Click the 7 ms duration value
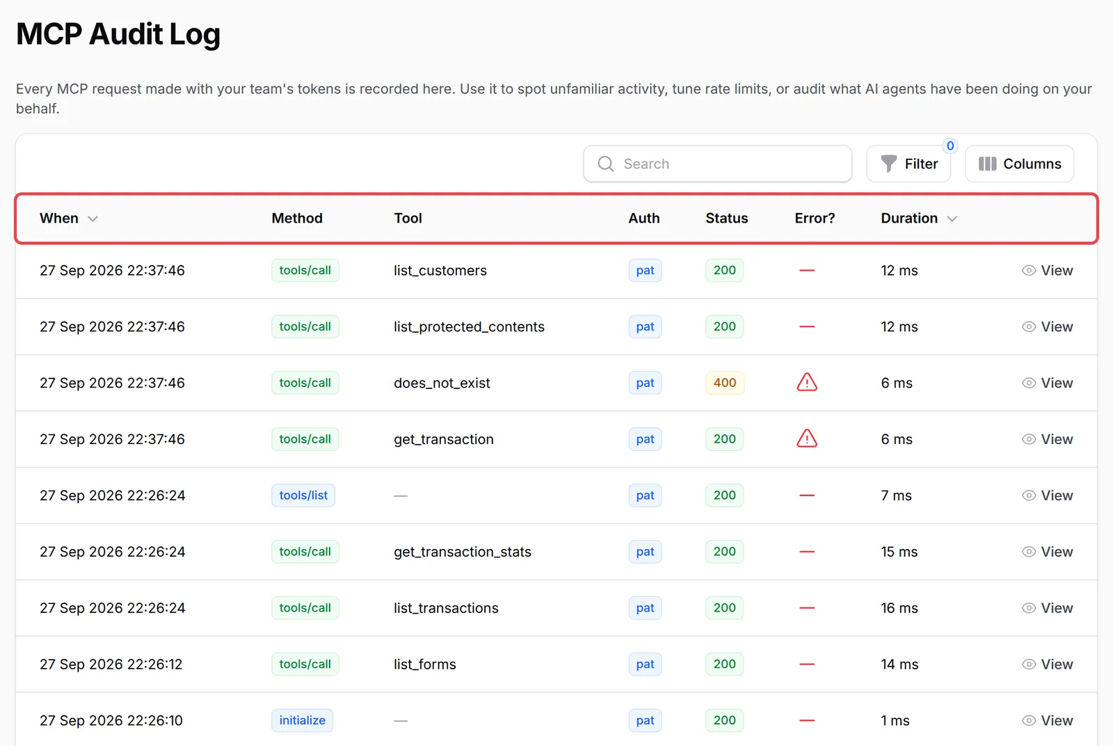 (x=896, y=495)
